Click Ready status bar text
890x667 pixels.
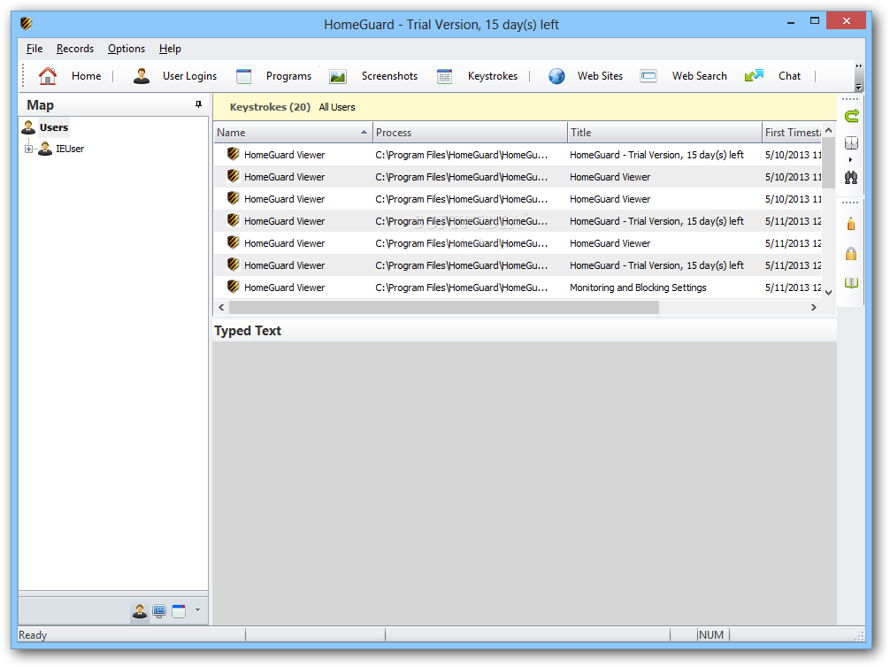coord(33,634)
